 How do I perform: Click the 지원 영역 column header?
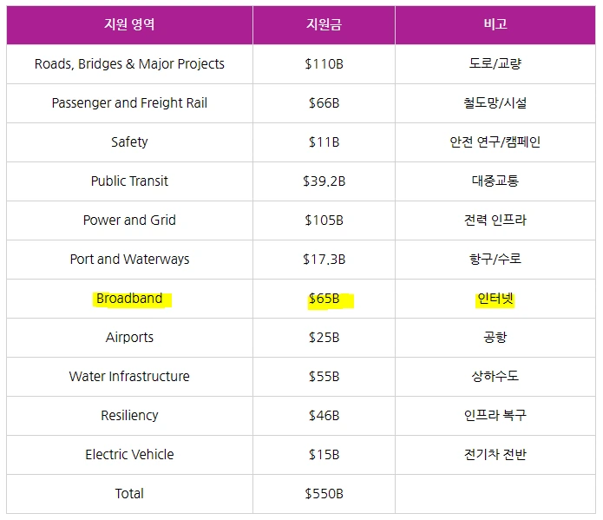pos(129,24)
